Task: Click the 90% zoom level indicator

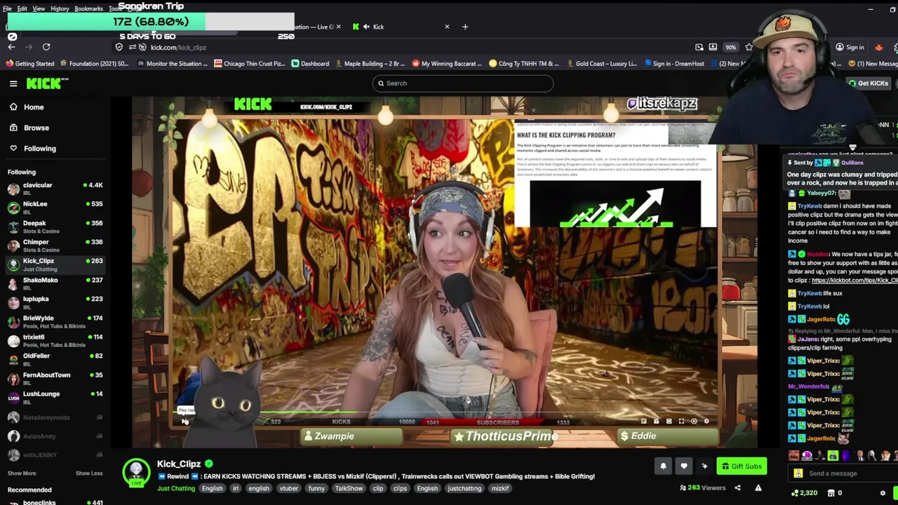Action: (731, 47)
